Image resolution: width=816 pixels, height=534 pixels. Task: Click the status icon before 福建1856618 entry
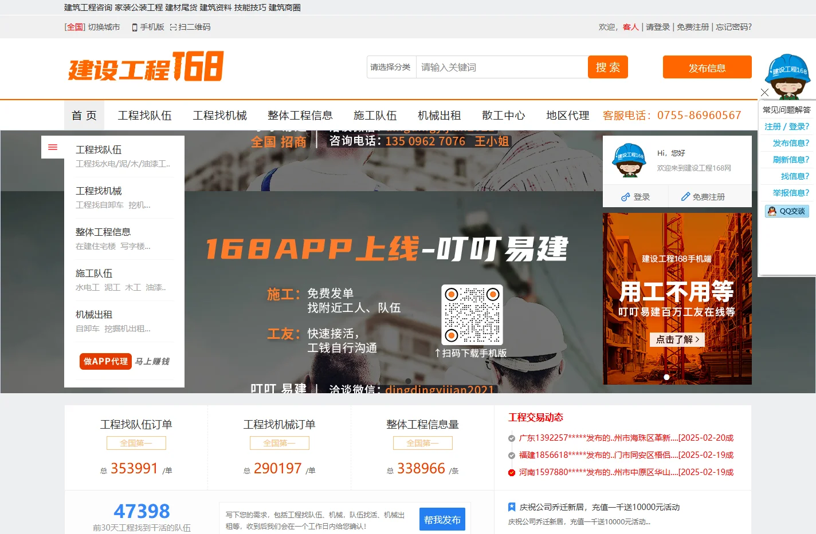512,456
